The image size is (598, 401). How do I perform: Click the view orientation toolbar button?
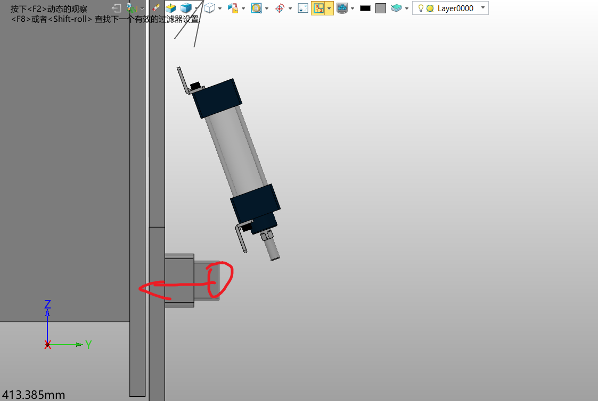233,8
